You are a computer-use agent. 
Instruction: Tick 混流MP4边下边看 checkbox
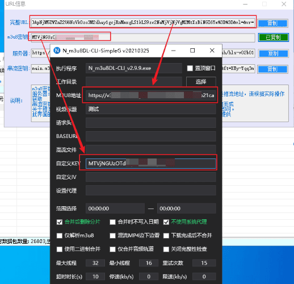tap(112, 236)
